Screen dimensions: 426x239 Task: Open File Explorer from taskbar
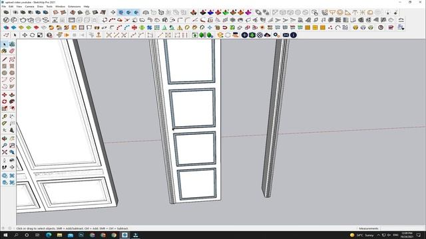click(59, 235)
